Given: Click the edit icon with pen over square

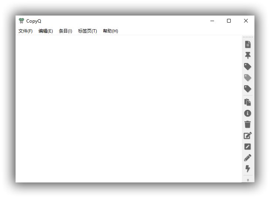Looking at the screenshot, I should click(248, 135).
